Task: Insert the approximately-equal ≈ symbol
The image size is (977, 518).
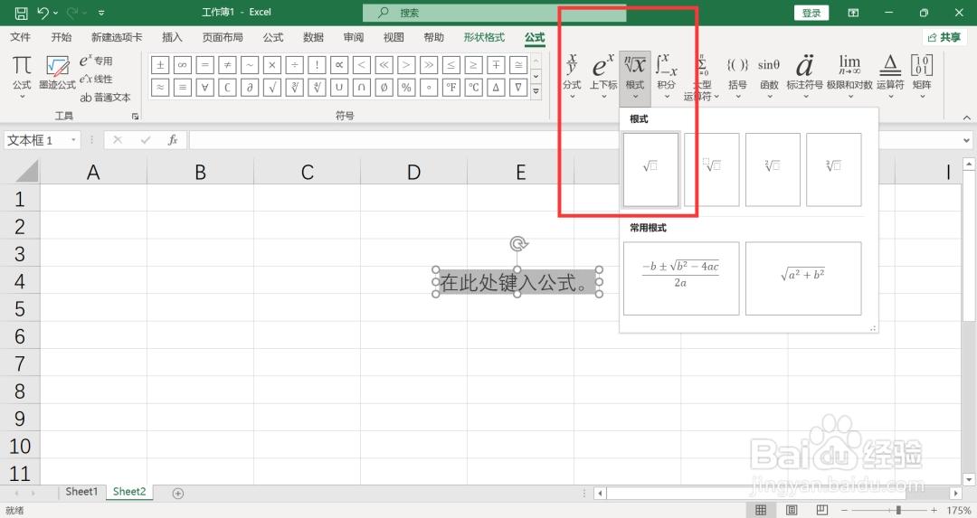Action: click(160, 88)
